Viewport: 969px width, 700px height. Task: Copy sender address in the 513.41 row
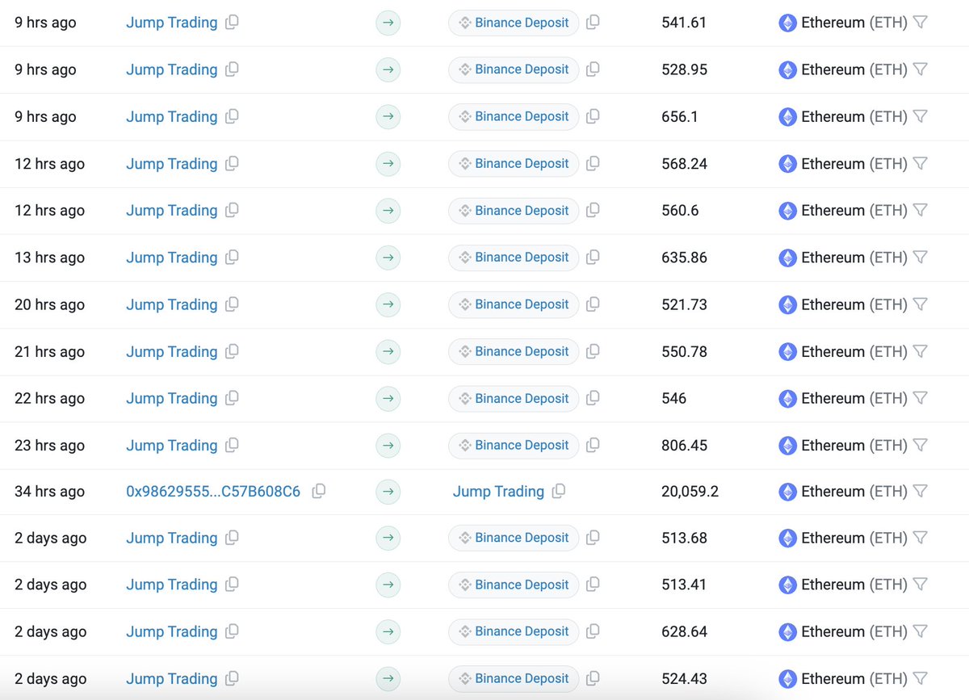(x=232, y=585)
